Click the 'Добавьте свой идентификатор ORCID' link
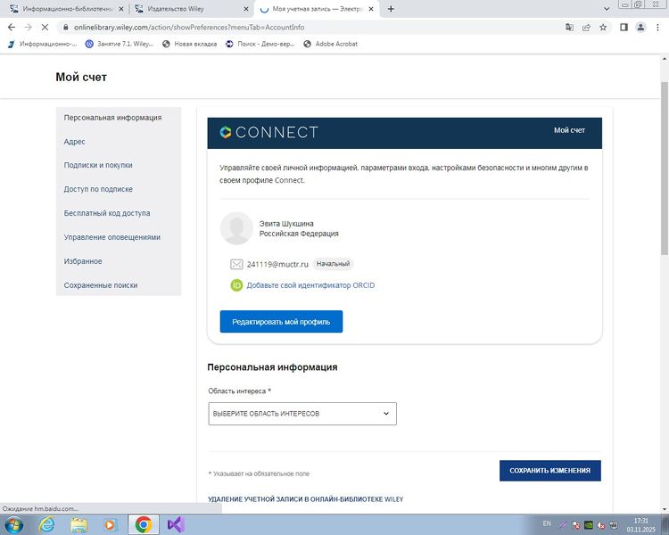This screenshot has width=669, height=535. (310, 285)
